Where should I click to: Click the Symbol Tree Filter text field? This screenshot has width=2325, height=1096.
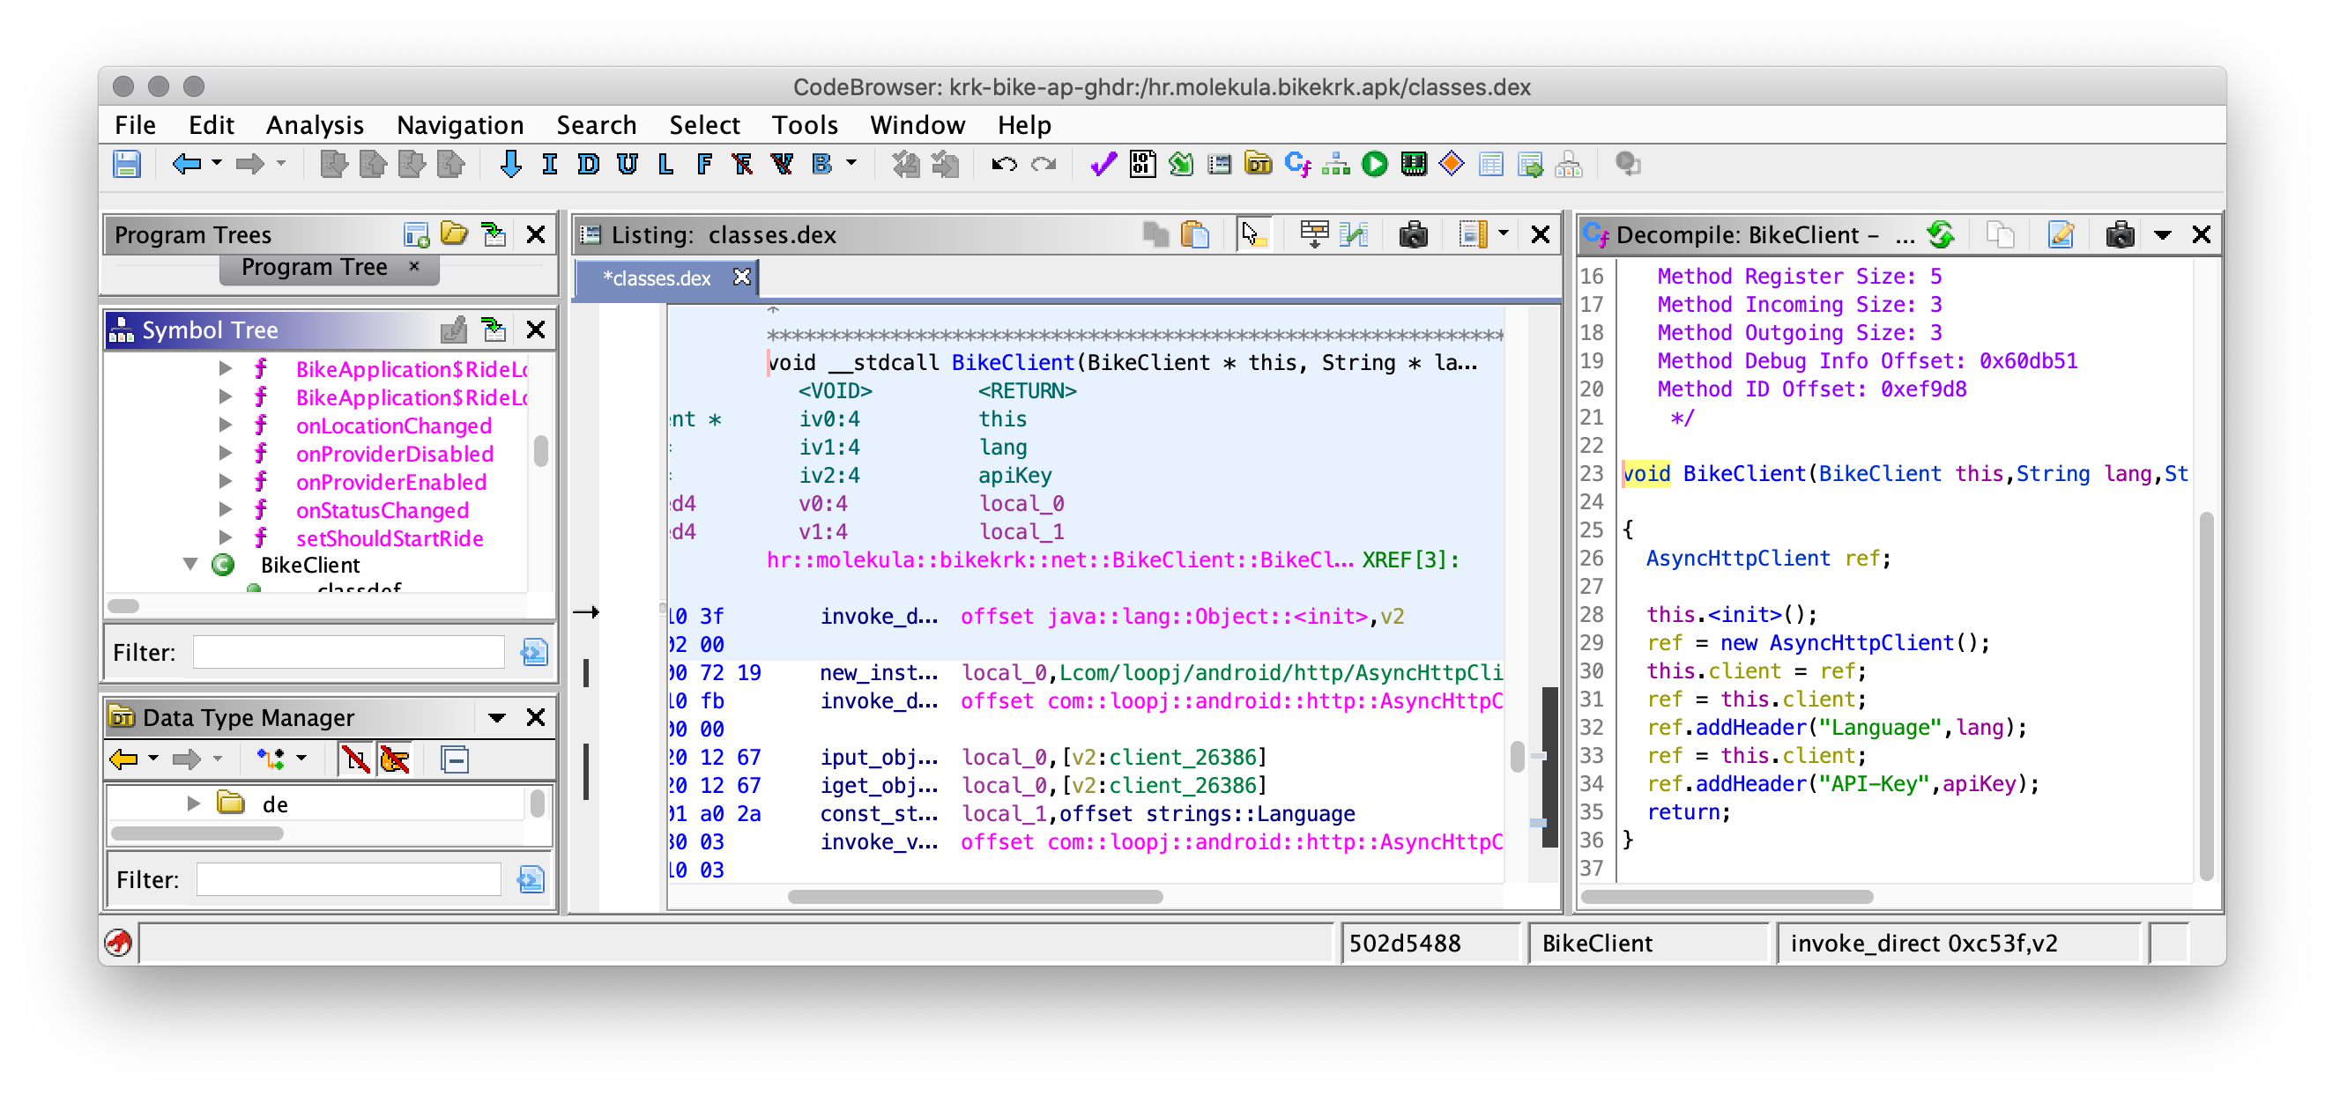(348, 652)
